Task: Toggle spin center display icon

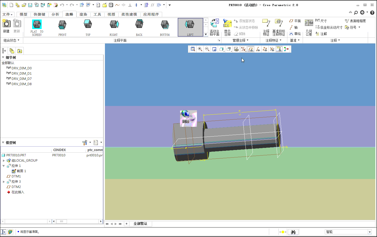Action: pos(286,49)
